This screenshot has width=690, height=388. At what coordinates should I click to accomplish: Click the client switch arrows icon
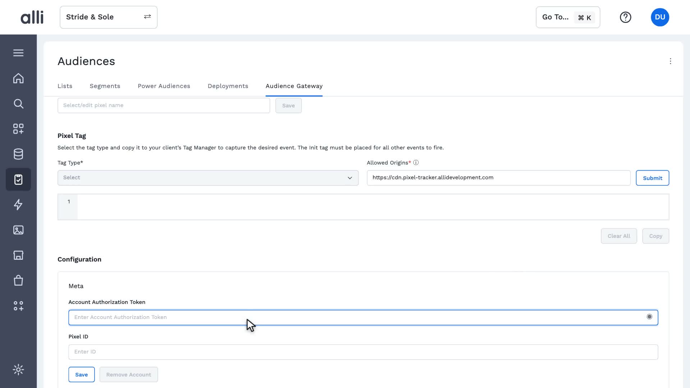coord(147,17)
